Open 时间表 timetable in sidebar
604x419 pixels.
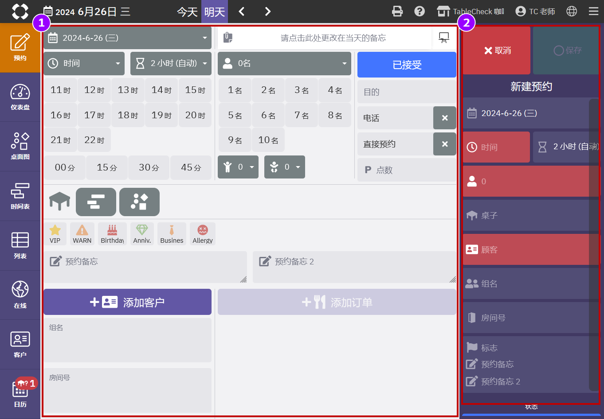pos(20,196)
